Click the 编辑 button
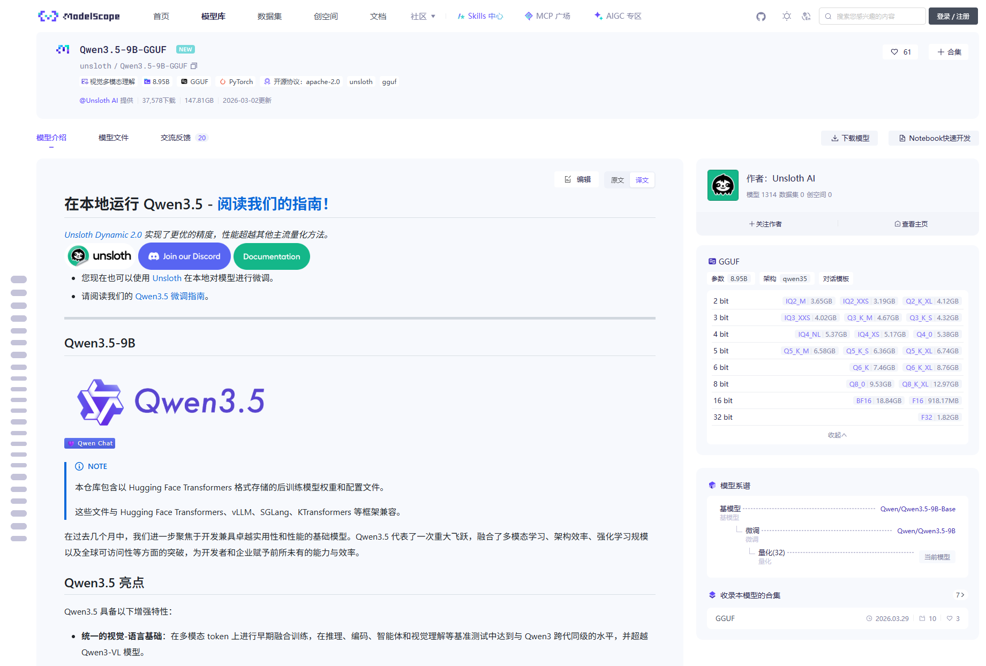Image resolution: width=986 pixels, height=666 pixels. pyautogui.click(x=577, y=179)
